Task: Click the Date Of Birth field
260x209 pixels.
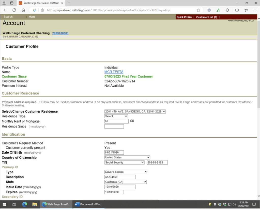Action: coord(114,153)
